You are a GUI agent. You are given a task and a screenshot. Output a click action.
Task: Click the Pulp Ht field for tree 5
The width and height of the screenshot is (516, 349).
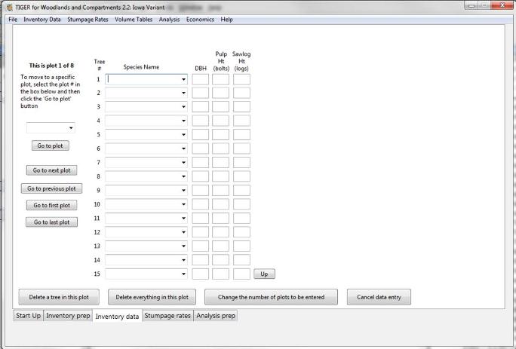(221, 134)
